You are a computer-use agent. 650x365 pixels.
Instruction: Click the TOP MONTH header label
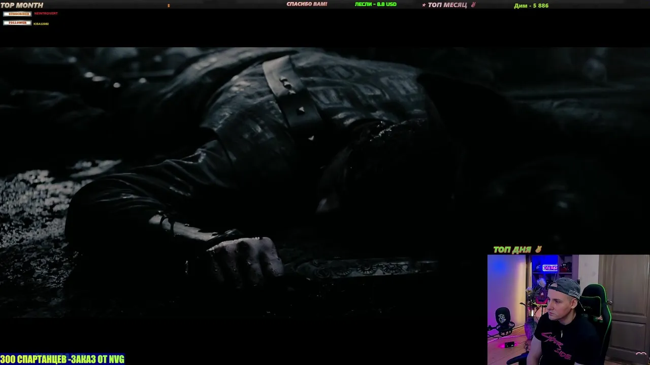pos(22,5)
